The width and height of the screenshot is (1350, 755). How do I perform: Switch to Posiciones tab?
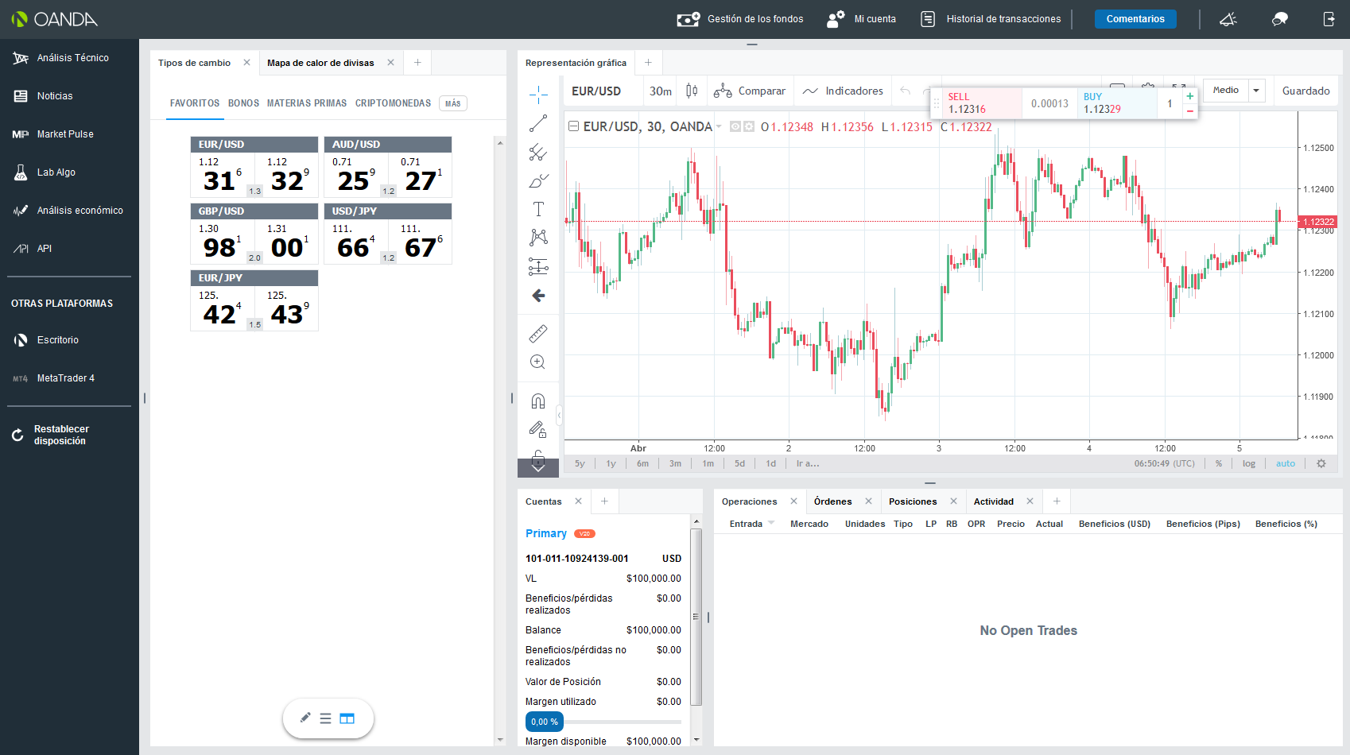coord(913,501)
